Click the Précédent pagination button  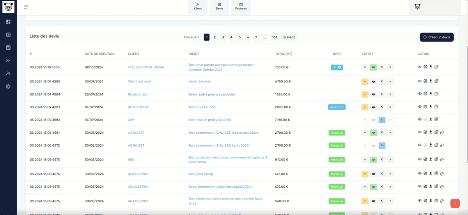[192, 37]
